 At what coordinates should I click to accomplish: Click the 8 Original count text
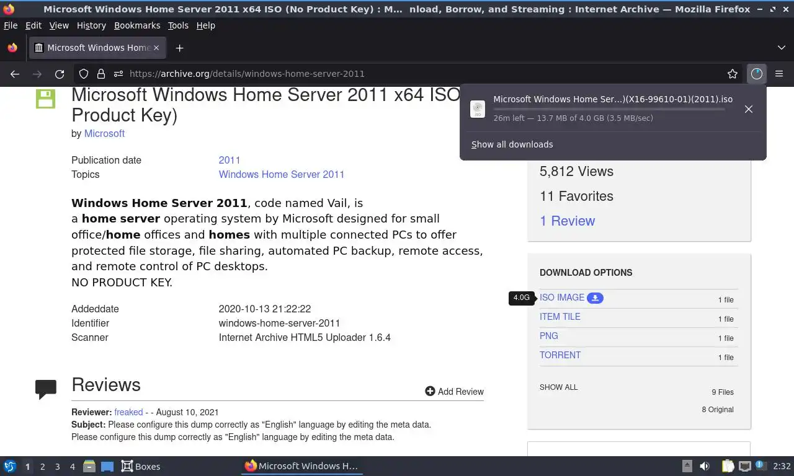718,410
